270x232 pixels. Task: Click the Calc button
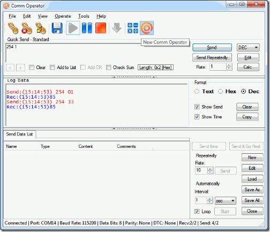(248, 67)
